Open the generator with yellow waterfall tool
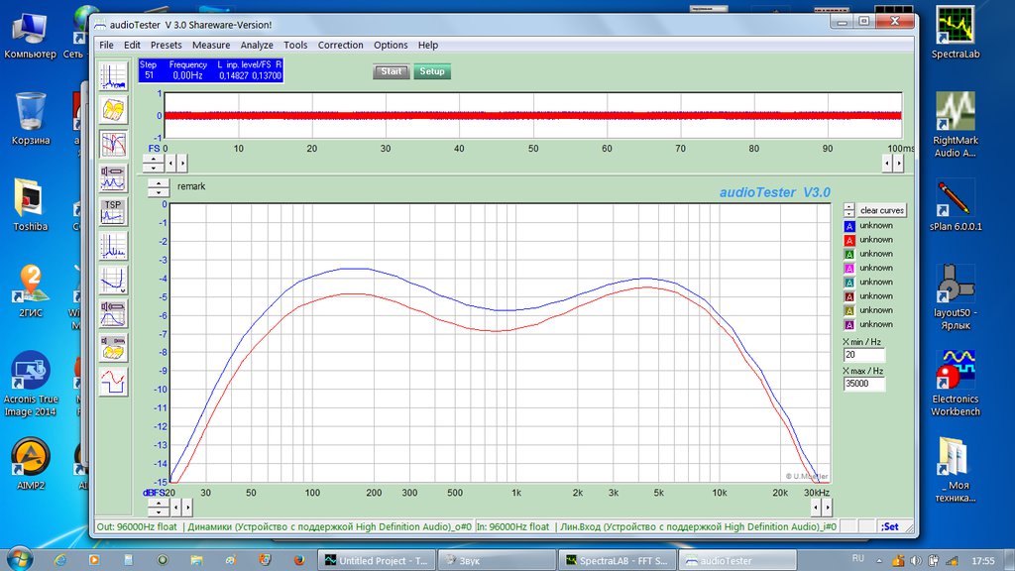 pos(113,348)
